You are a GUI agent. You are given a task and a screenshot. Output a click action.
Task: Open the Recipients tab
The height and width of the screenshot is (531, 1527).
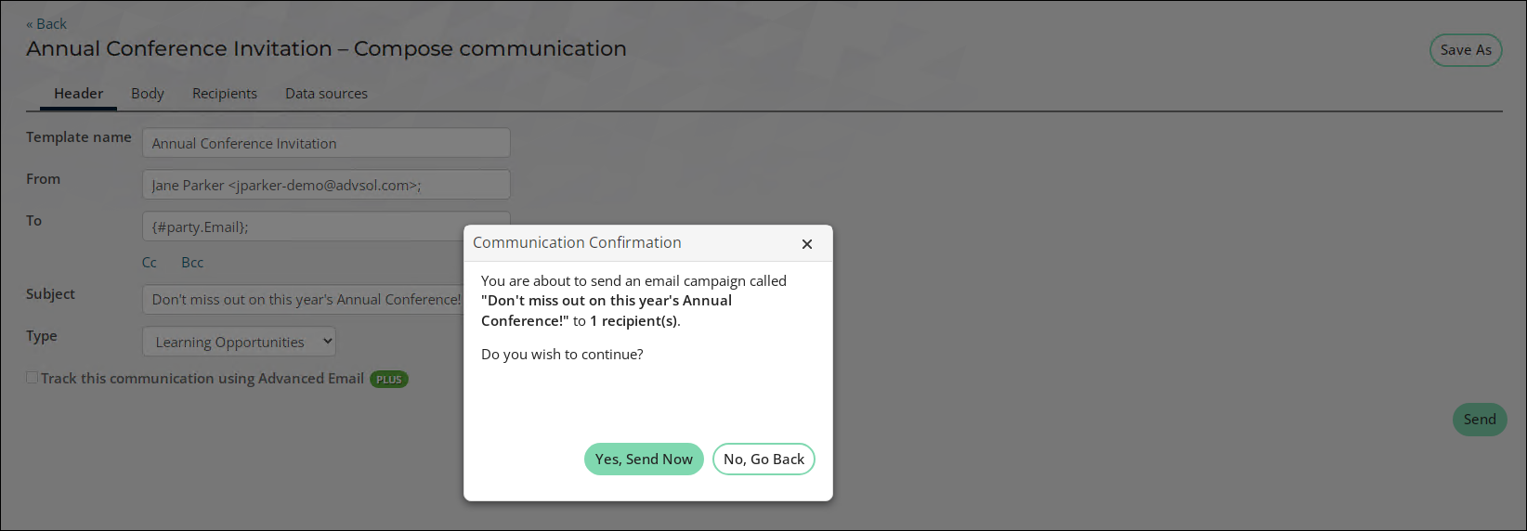[x=225, y=94]
